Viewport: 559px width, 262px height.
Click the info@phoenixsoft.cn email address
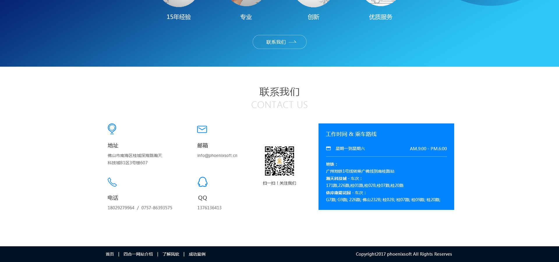click(217, 155)
